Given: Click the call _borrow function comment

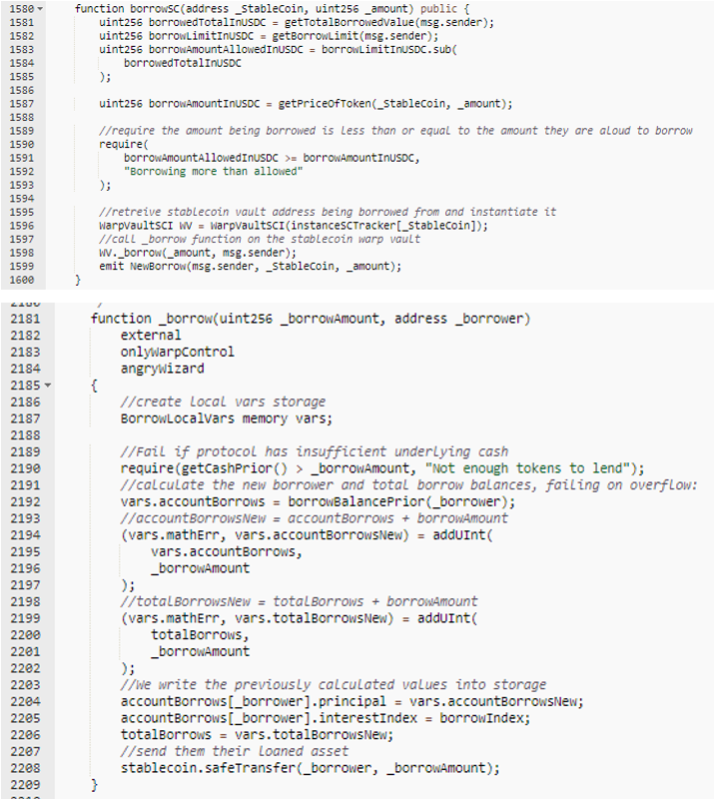Looking at the screenshot, I should pyautogui.click(x=260, y=239).
